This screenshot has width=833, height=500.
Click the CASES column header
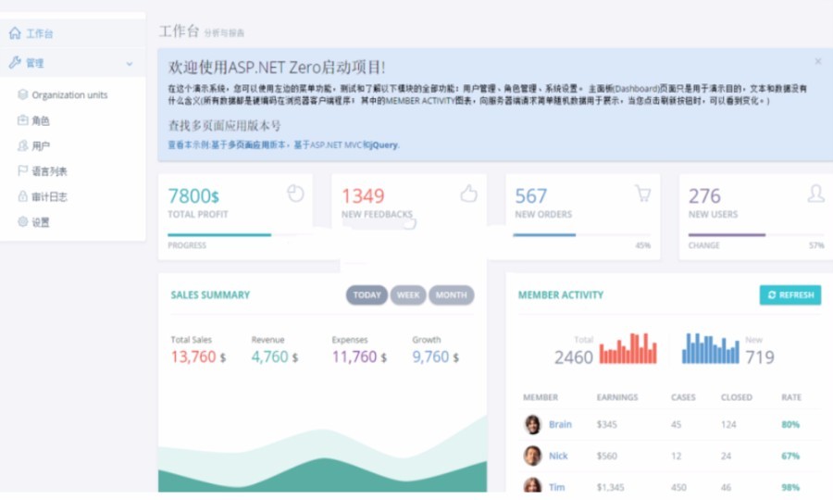[x=683, y=397]
